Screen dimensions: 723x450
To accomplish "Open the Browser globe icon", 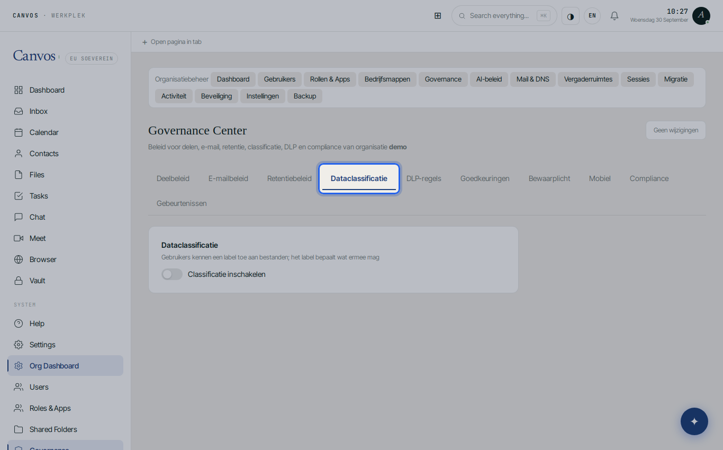I will coord(19,259).
